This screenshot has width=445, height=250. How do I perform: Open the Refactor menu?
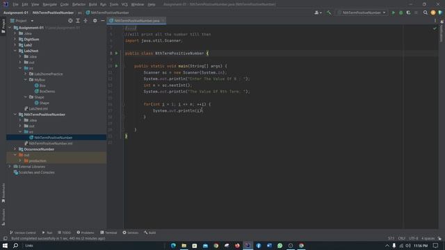click(79, 4)
